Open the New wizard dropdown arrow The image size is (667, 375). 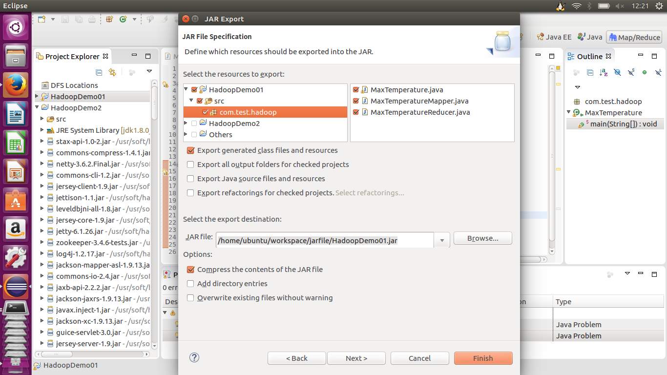[x=53, y=20]
